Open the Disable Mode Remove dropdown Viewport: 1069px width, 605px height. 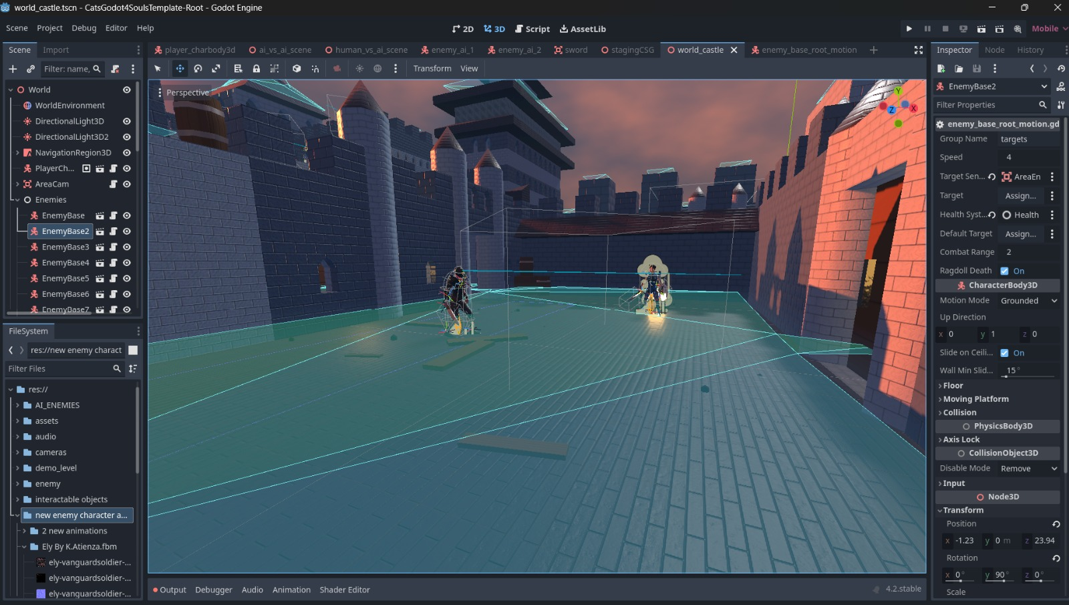point(1028,469)
